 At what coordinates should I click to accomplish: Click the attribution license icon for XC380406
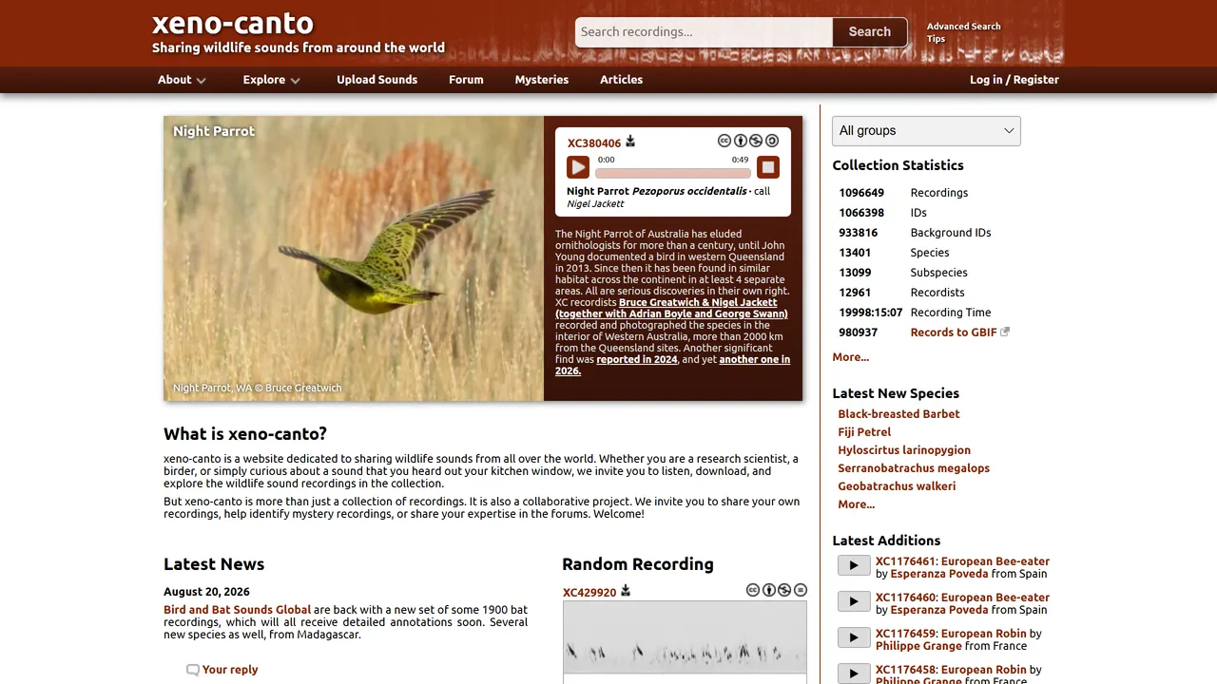tap(741, 141)
